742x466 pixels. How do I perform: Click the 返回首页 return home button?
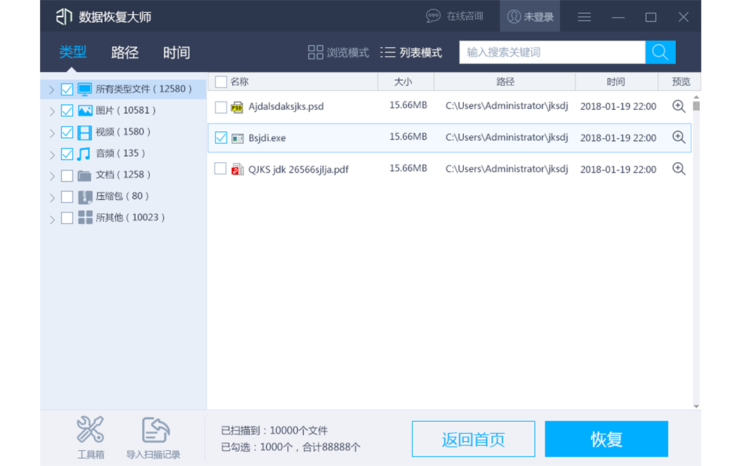[473, 438]
